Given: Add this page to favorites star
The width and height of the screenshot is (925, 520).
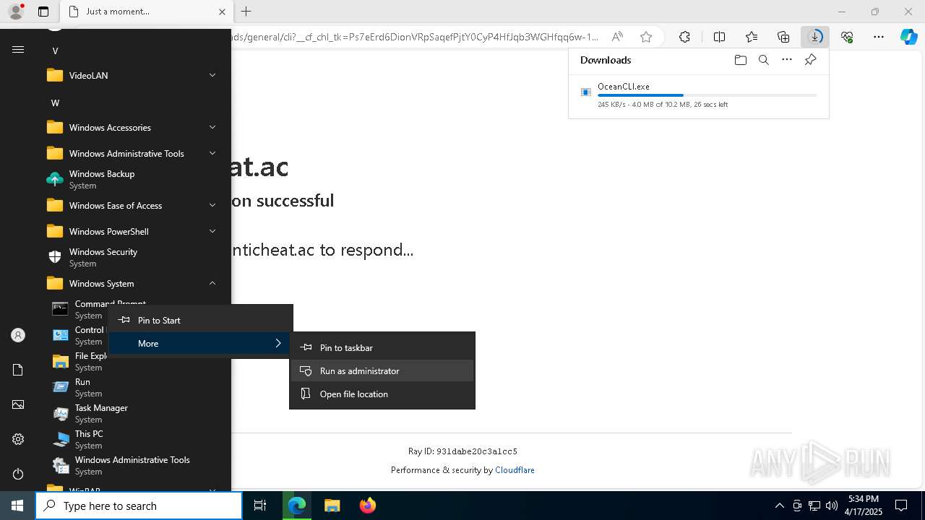Looking at the screenshot, I should tap(646, 37).
